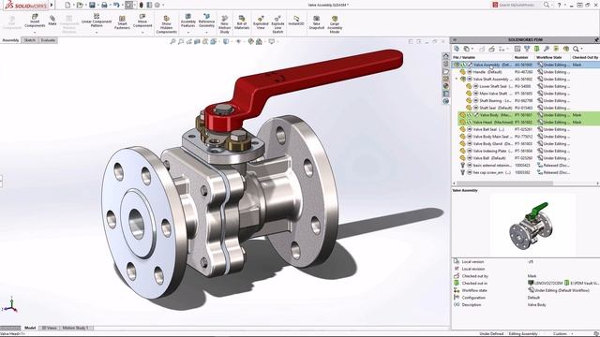This screenshot has height=337, width=600.
Task: Click the Zoom to Fit icon
Action: [x=172, y=41]
